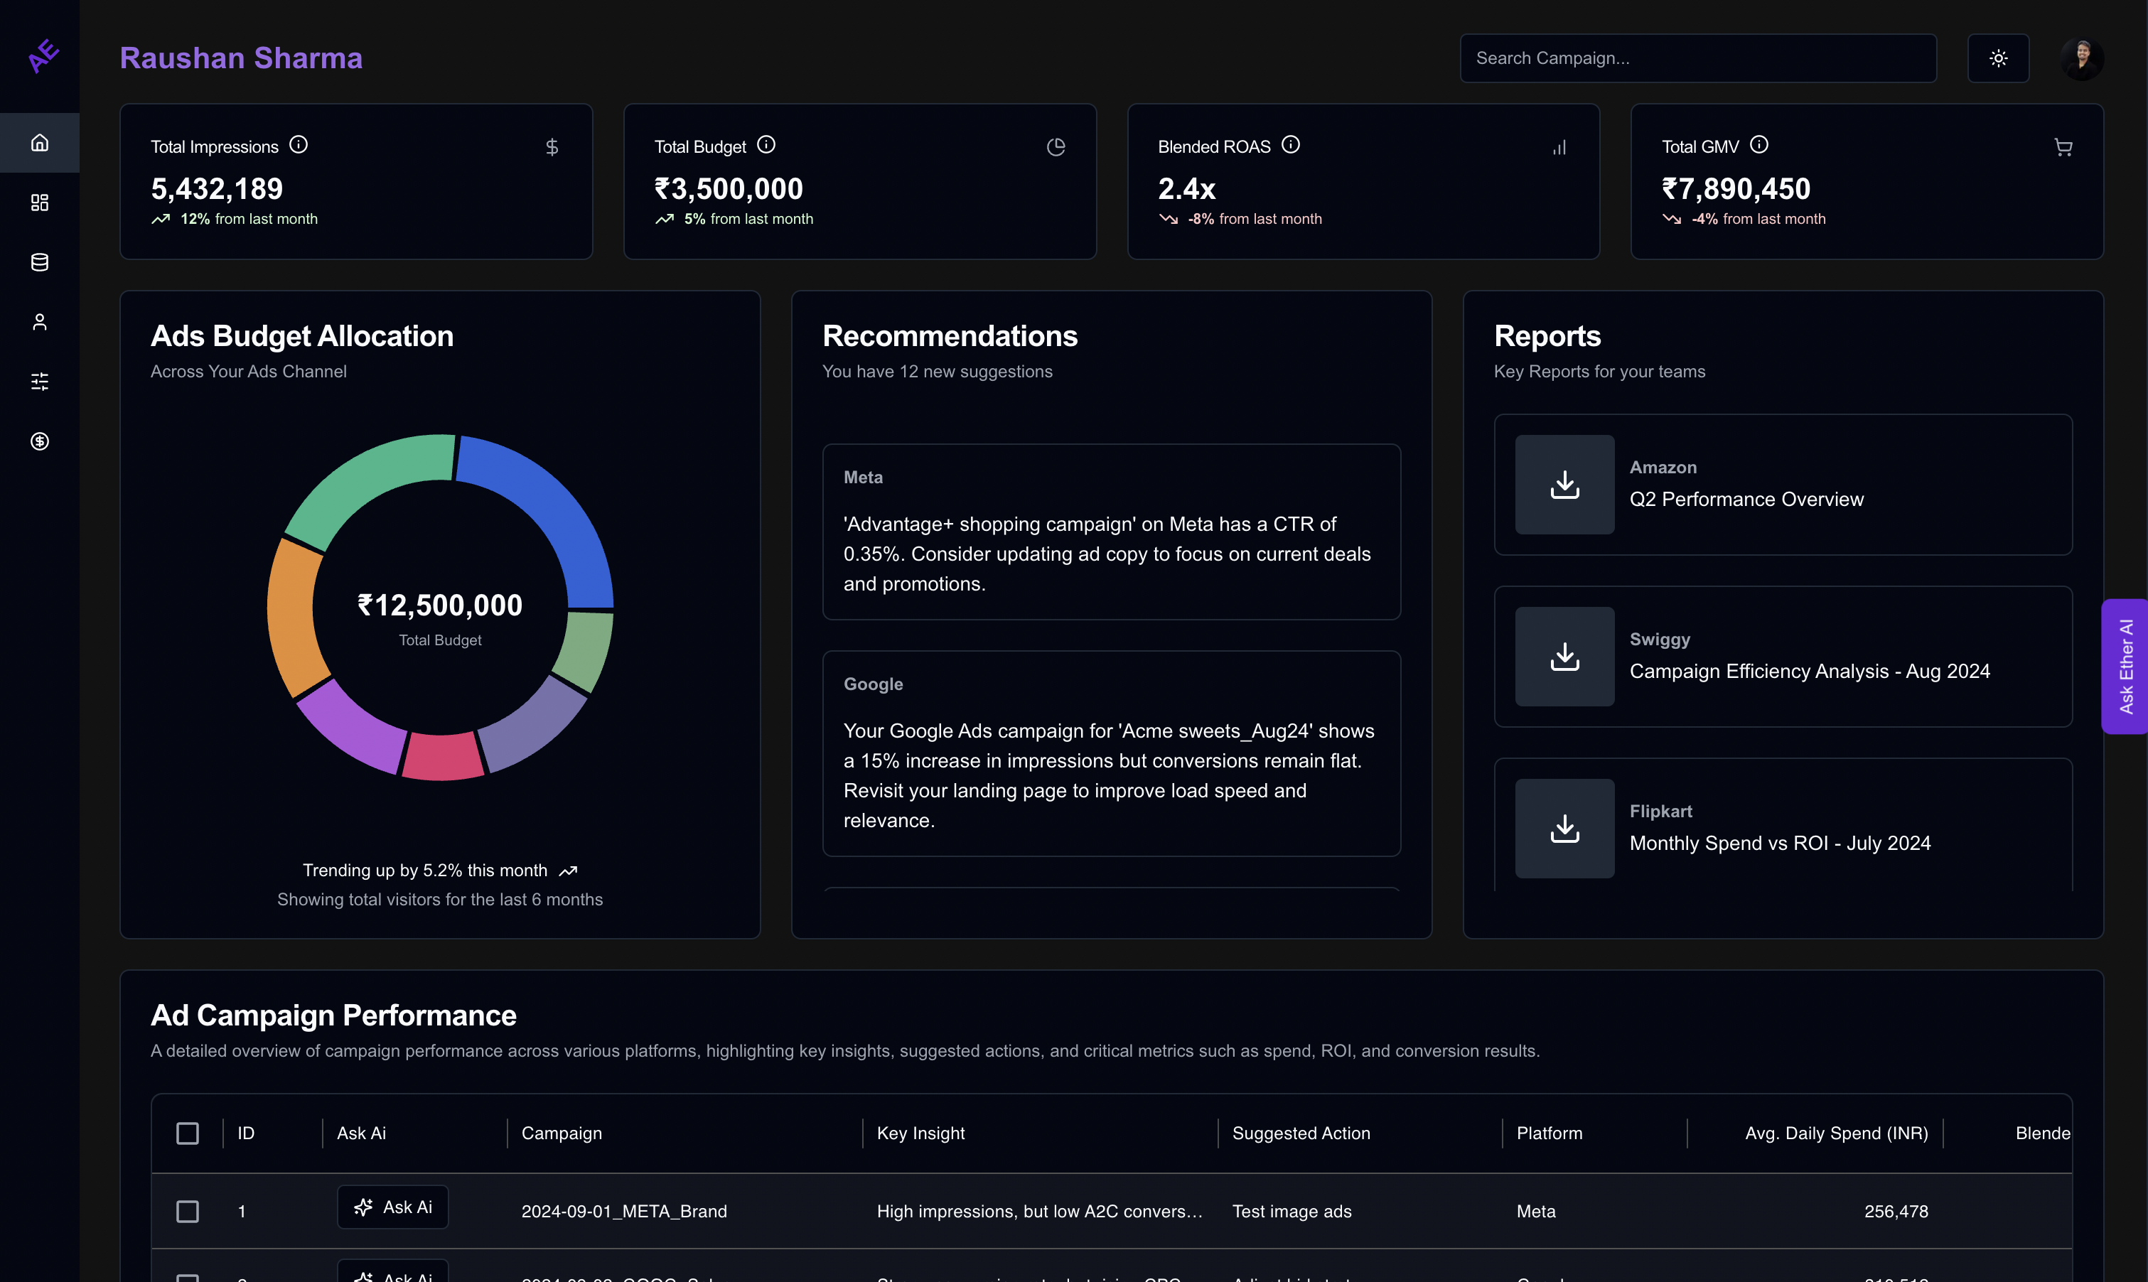Show info for Total Impressions

[x=298, y=145]
